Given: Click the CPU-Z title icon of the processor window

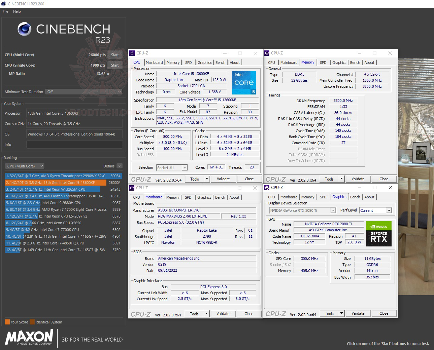Looking at the screenshot, I should point(132,53).
